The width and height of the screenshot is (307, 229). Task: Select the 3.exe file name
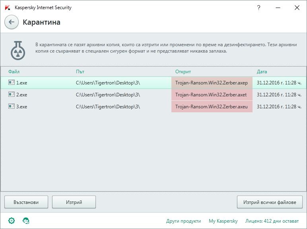21,107
